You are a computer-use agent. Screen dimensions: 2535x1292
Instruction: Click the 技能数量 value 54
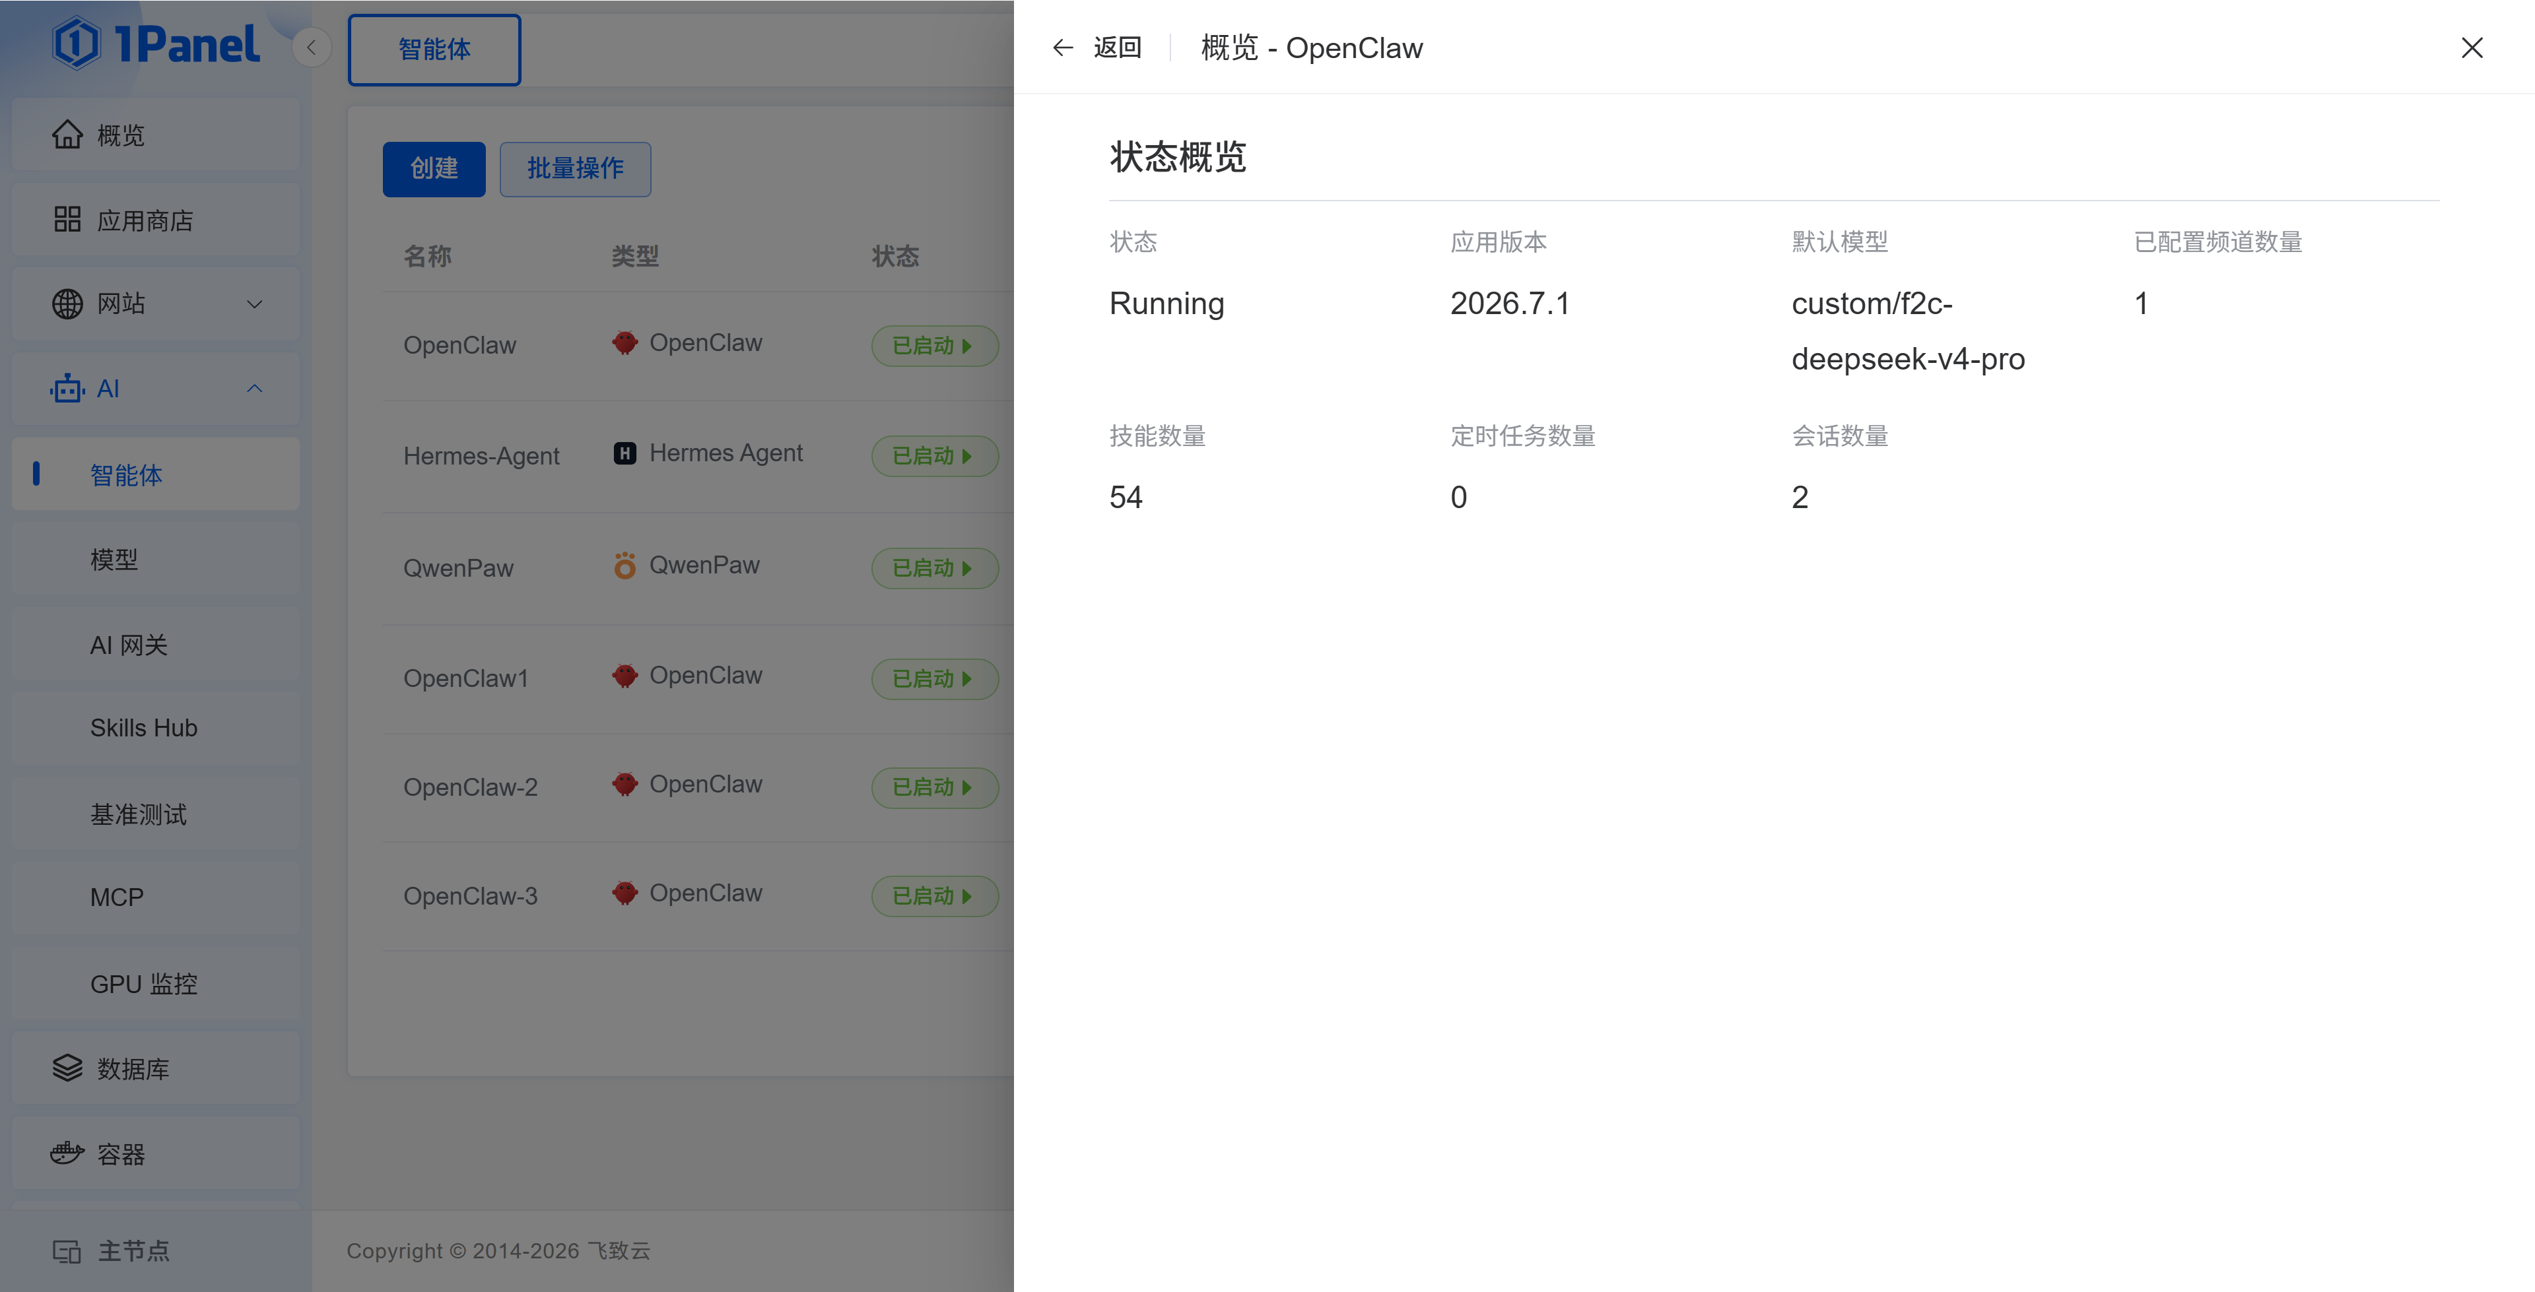[1126, 497]
